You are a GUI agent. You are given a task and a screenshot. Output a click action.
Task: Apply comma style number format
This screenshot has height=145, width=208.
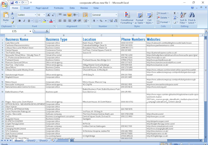pyautogui.click(x=106, y=21)
